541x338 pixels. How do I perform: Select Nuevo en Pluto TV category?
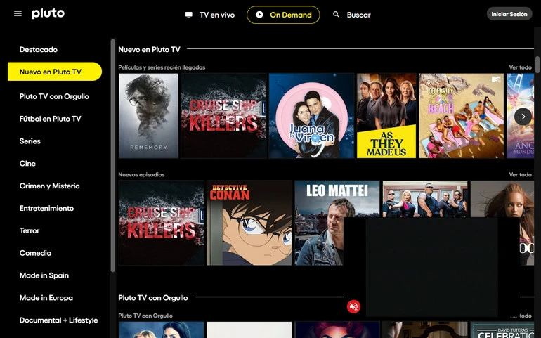pyautogui.click(x=55, y=72)
